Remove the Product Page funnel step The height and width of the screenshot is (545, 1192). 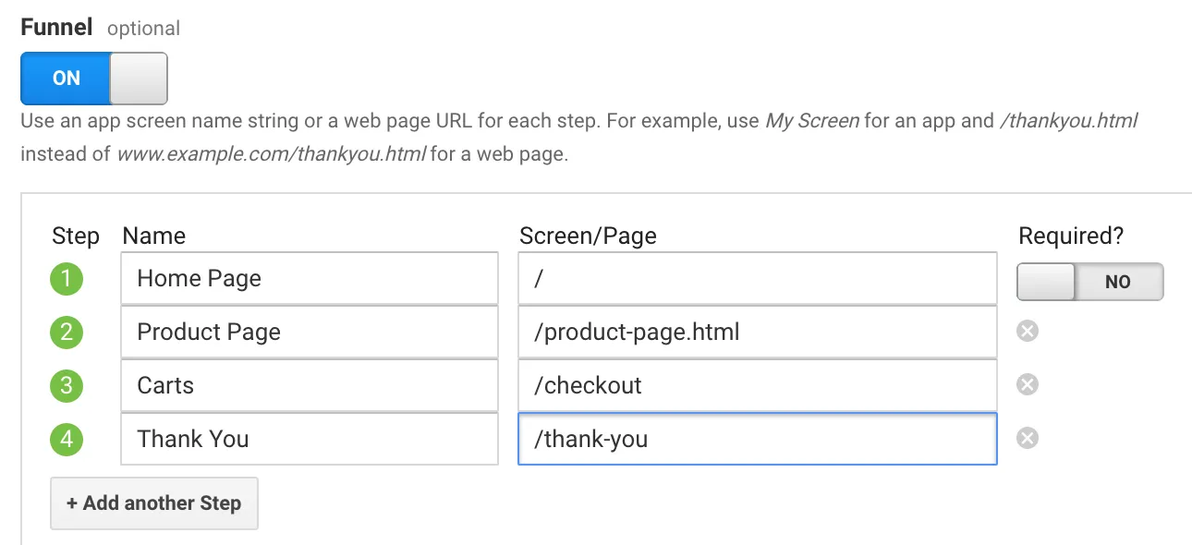click(x=1027, y=331)
